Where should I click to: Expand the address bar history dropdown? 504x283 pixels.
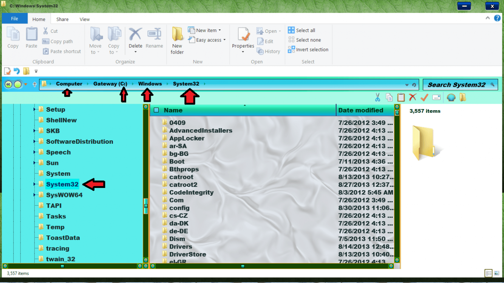407,84
